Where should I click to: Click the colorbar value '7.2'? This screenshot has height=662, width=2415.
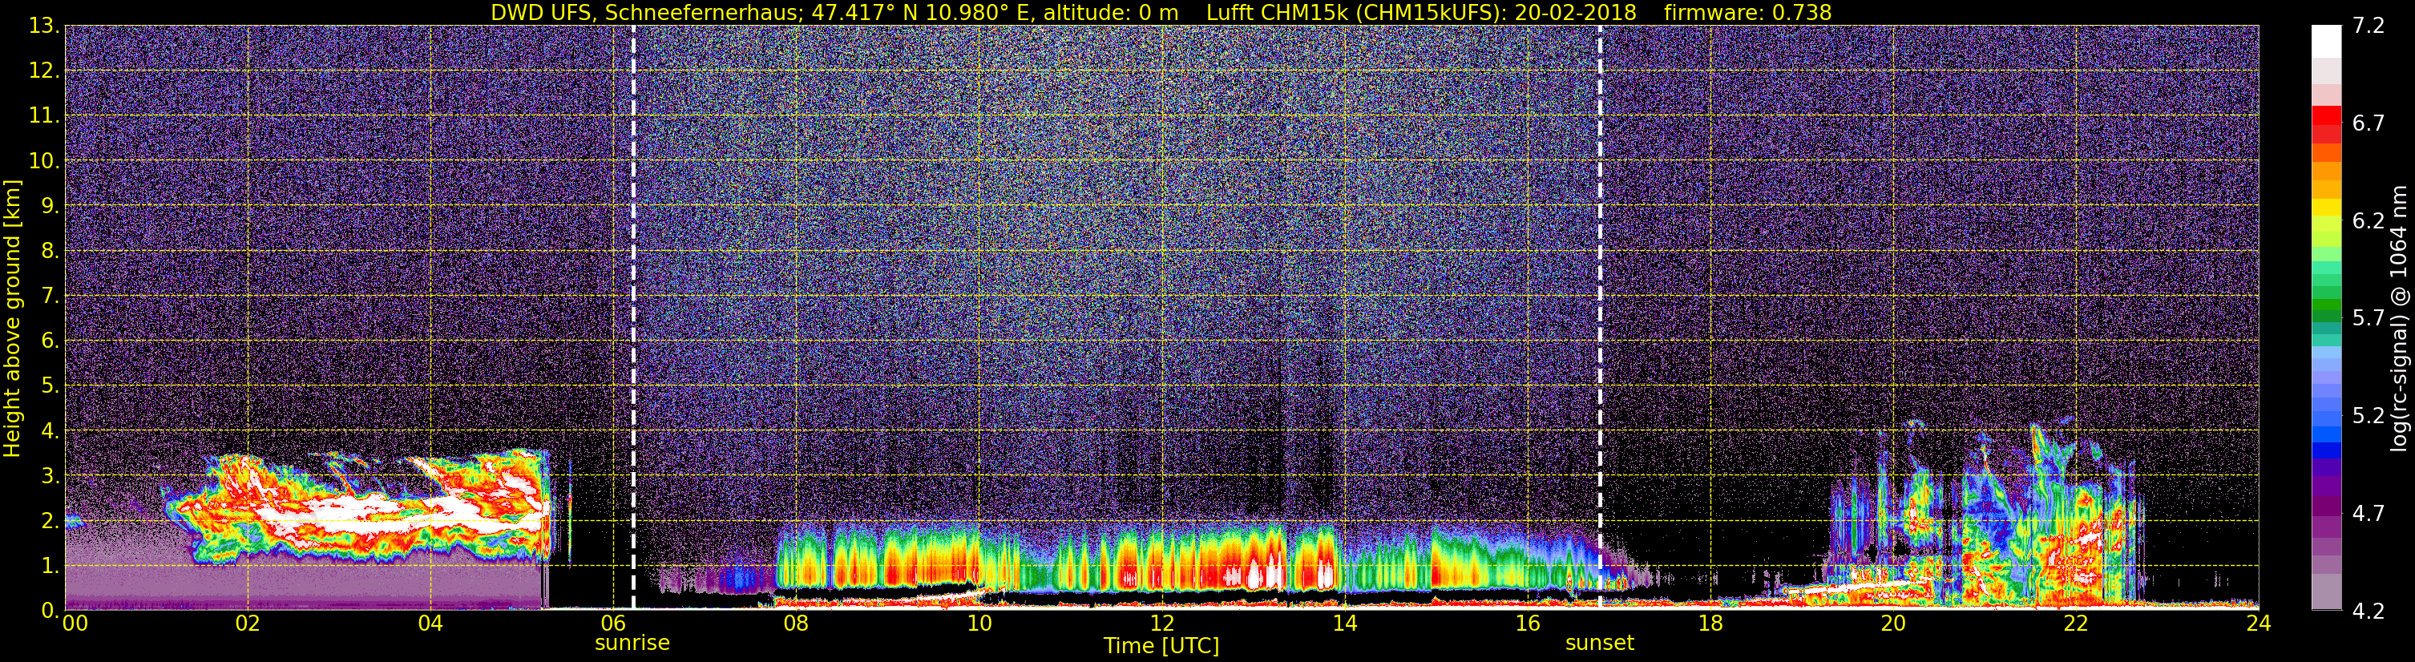click(2369, 26)
